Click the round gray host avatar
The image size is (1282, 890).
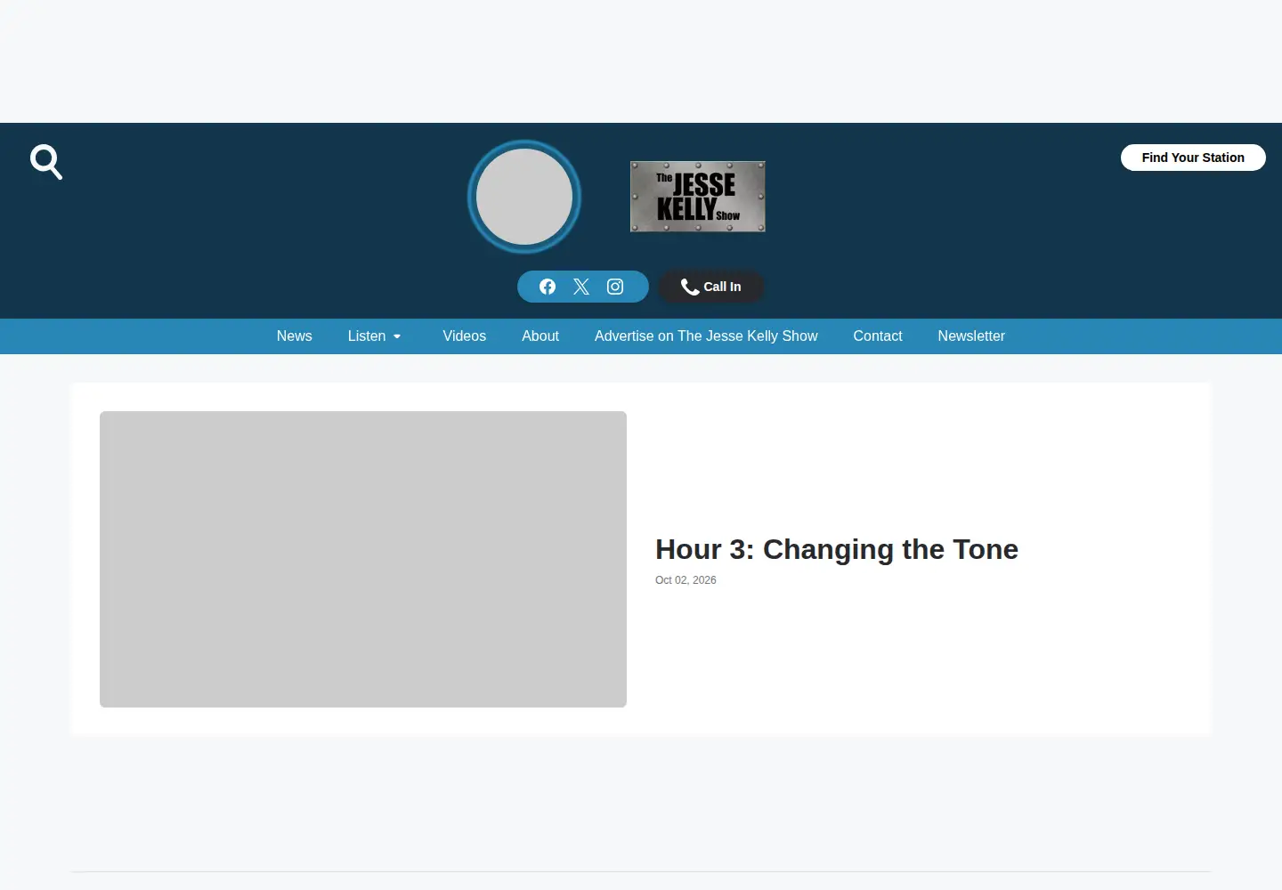(x=524, y=197)
